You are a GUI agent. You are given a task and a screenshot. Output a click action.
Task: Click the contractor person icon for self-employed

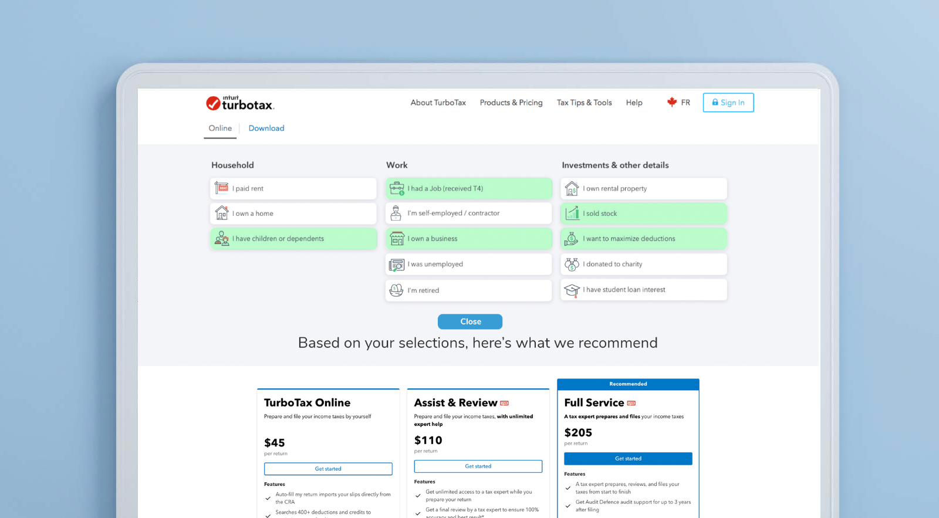[x=396, y=213]
